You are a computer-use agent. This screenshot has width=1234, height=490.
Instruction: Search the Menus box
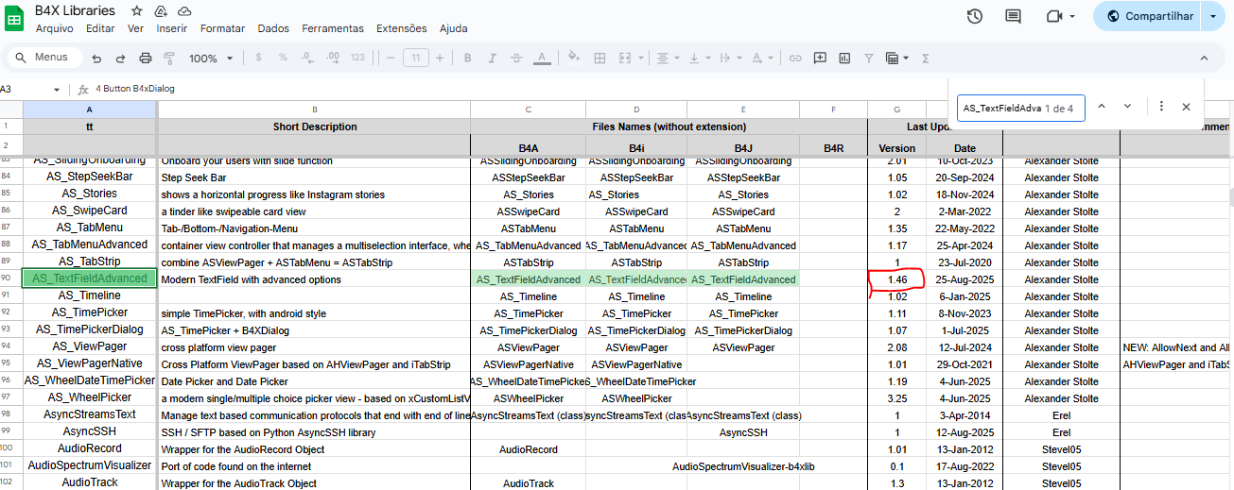(44, 58)
